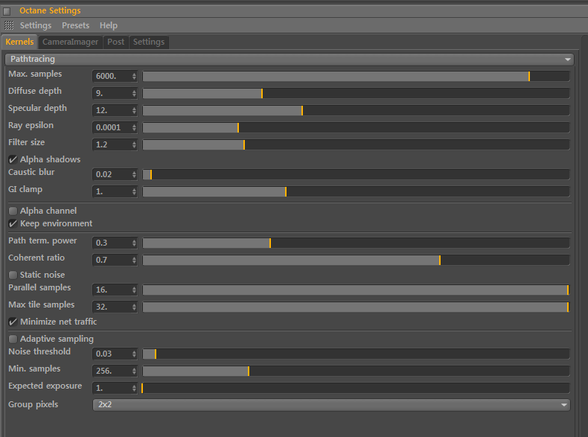Click the grip icon beside Settings menu

(x=9, y=25)
